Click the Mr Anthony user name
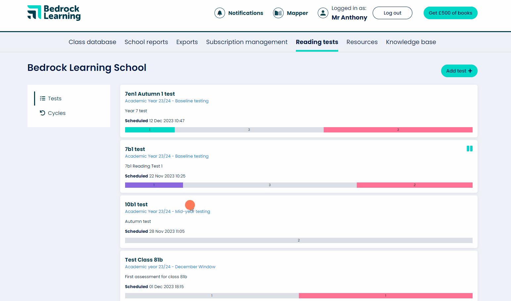511x301 pixels. [349, 18]
